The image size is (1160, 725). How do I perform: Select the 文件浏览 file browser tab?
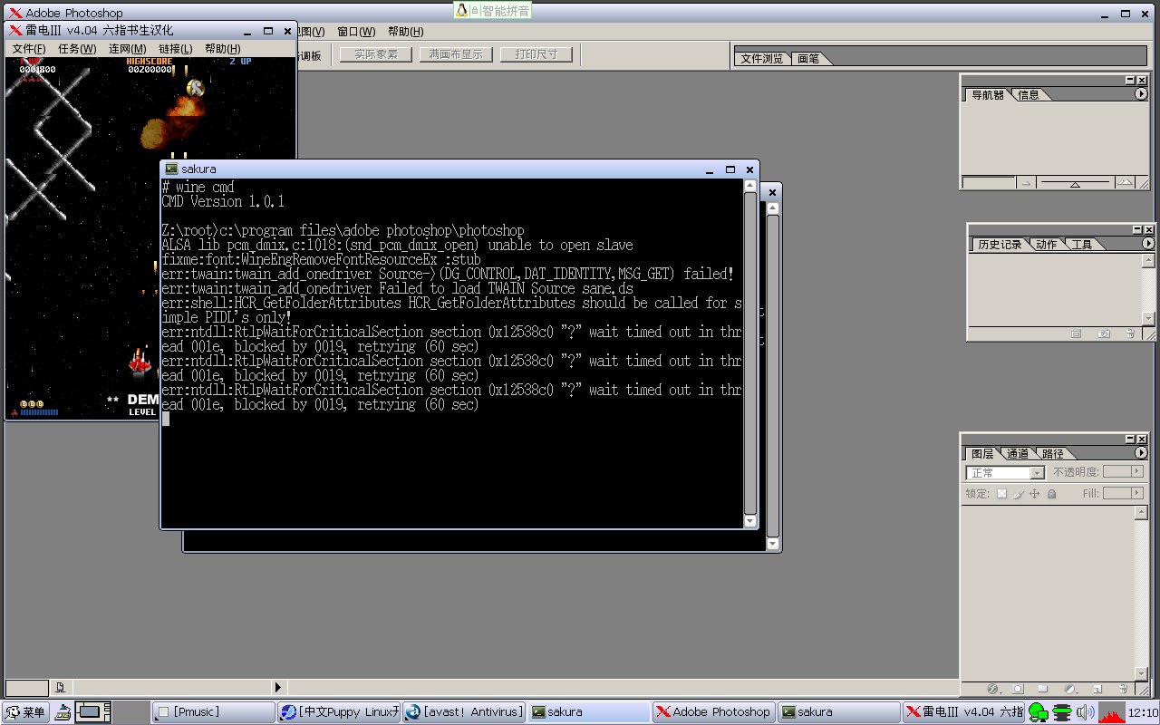click(761, 58)
